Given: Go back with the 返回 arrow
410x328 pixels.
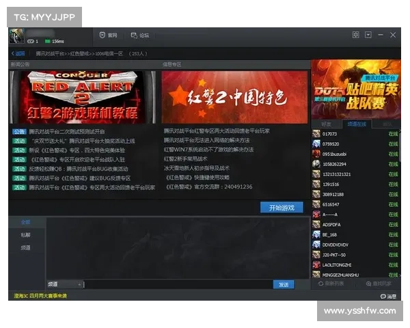Looking at the screenshot, I should pos(18,53).
